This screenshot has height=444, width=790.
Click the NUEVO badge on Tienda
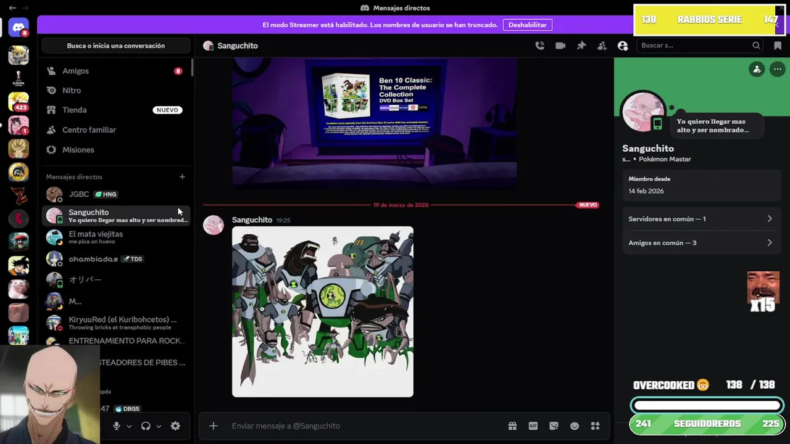coord(167,110)
